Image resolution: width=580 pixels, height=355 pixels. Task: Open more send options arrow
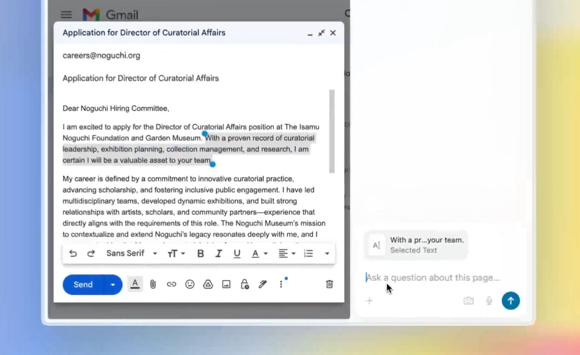(113, 285)
